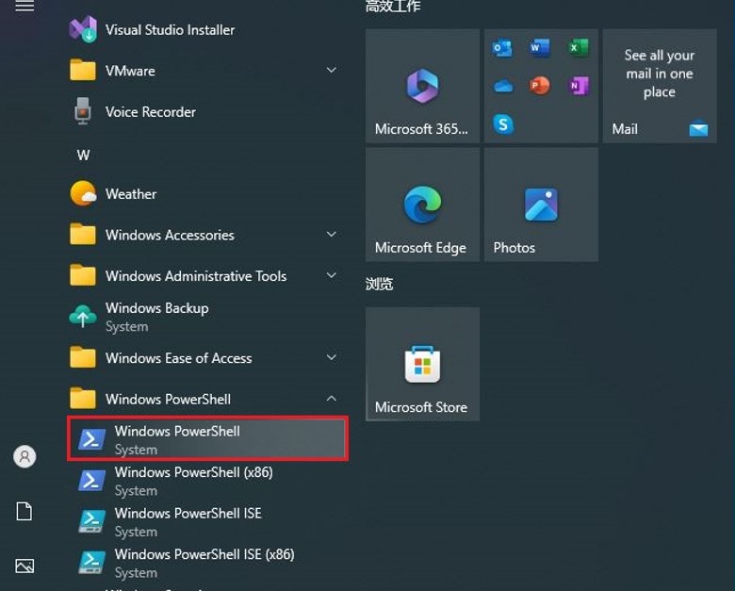The height and width of the screenshot is (591, 735).
Task: Launch Voice Recorder microphone icon
Action: pos(83,111)
